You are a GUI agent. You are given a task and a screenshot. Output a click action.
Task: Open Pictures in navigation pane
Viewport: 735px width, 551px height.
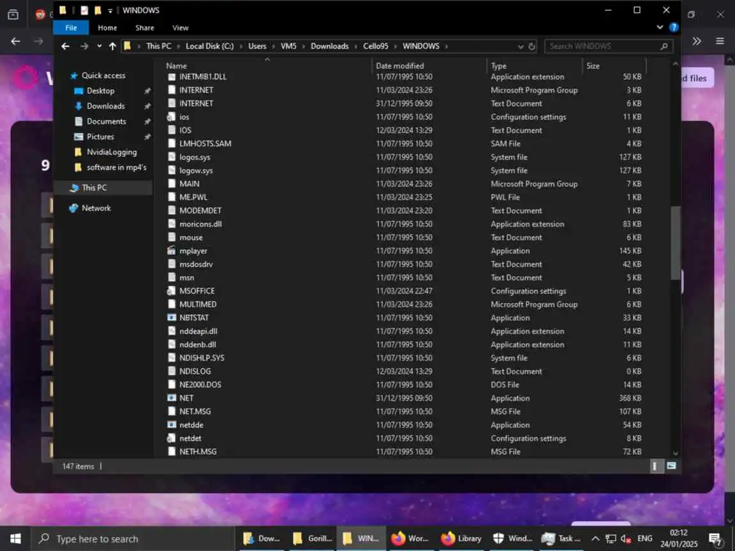click(100, 137)
